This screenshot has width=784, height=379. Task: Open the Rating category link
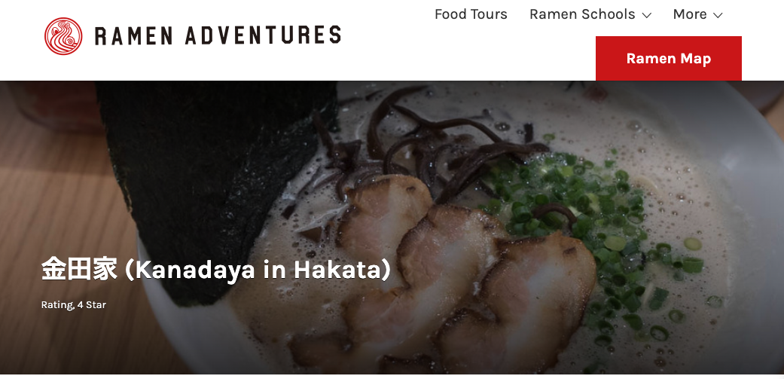point(57,304)
